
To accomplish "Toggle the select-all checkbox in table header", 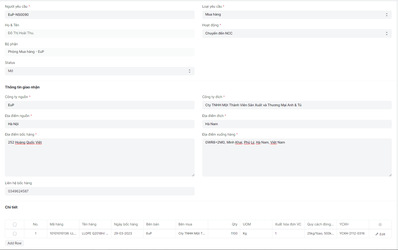I will [15, 225].
